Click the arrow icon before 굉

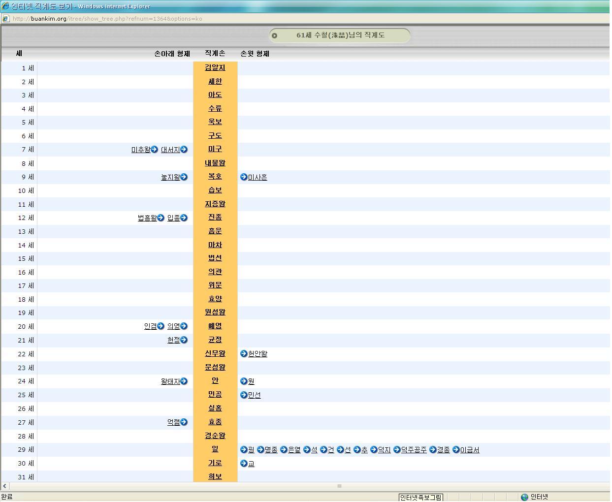244,450
